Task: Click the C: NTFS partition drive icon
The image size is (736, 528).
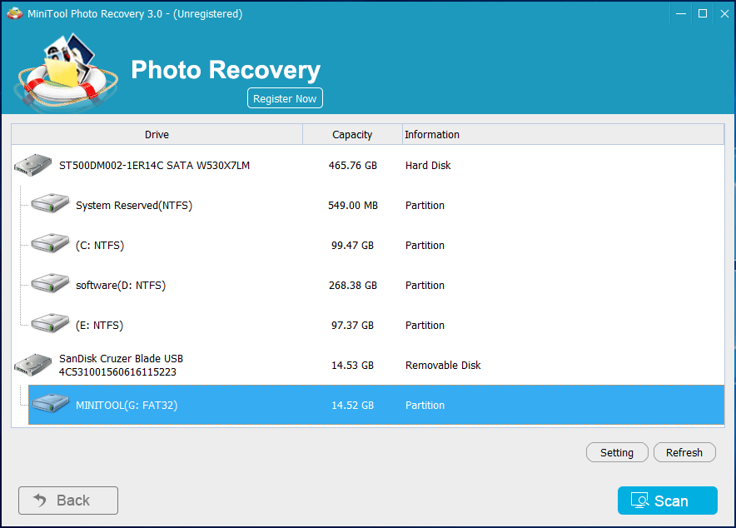Action: point(50,245)
